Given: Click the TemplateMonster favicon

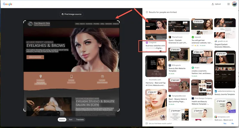Looking at the screenshot, I should coord(170,96).
